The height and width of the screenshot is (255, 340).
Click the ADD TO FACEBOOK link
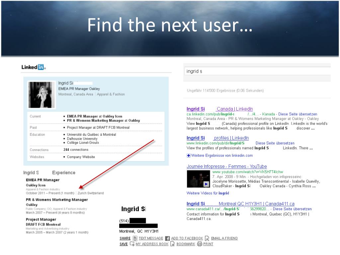187,238
